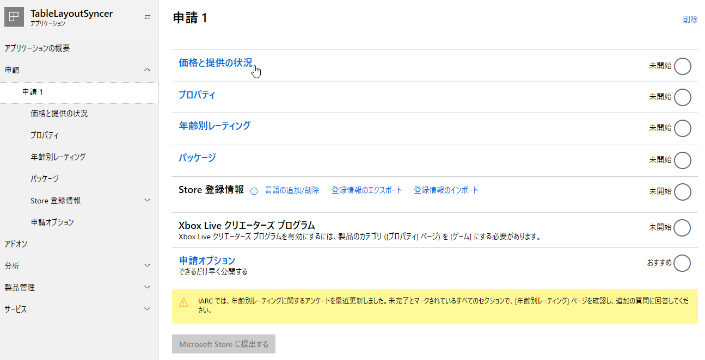Click the Microsoft Store に提出する button
705x360 pixels.
pyautogui.click(x=224, y=344)
